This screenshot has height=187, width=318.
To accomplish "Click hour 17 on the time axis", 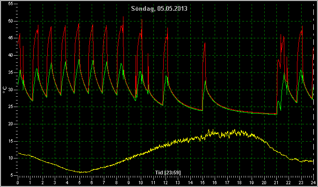I will click(227, 182).
